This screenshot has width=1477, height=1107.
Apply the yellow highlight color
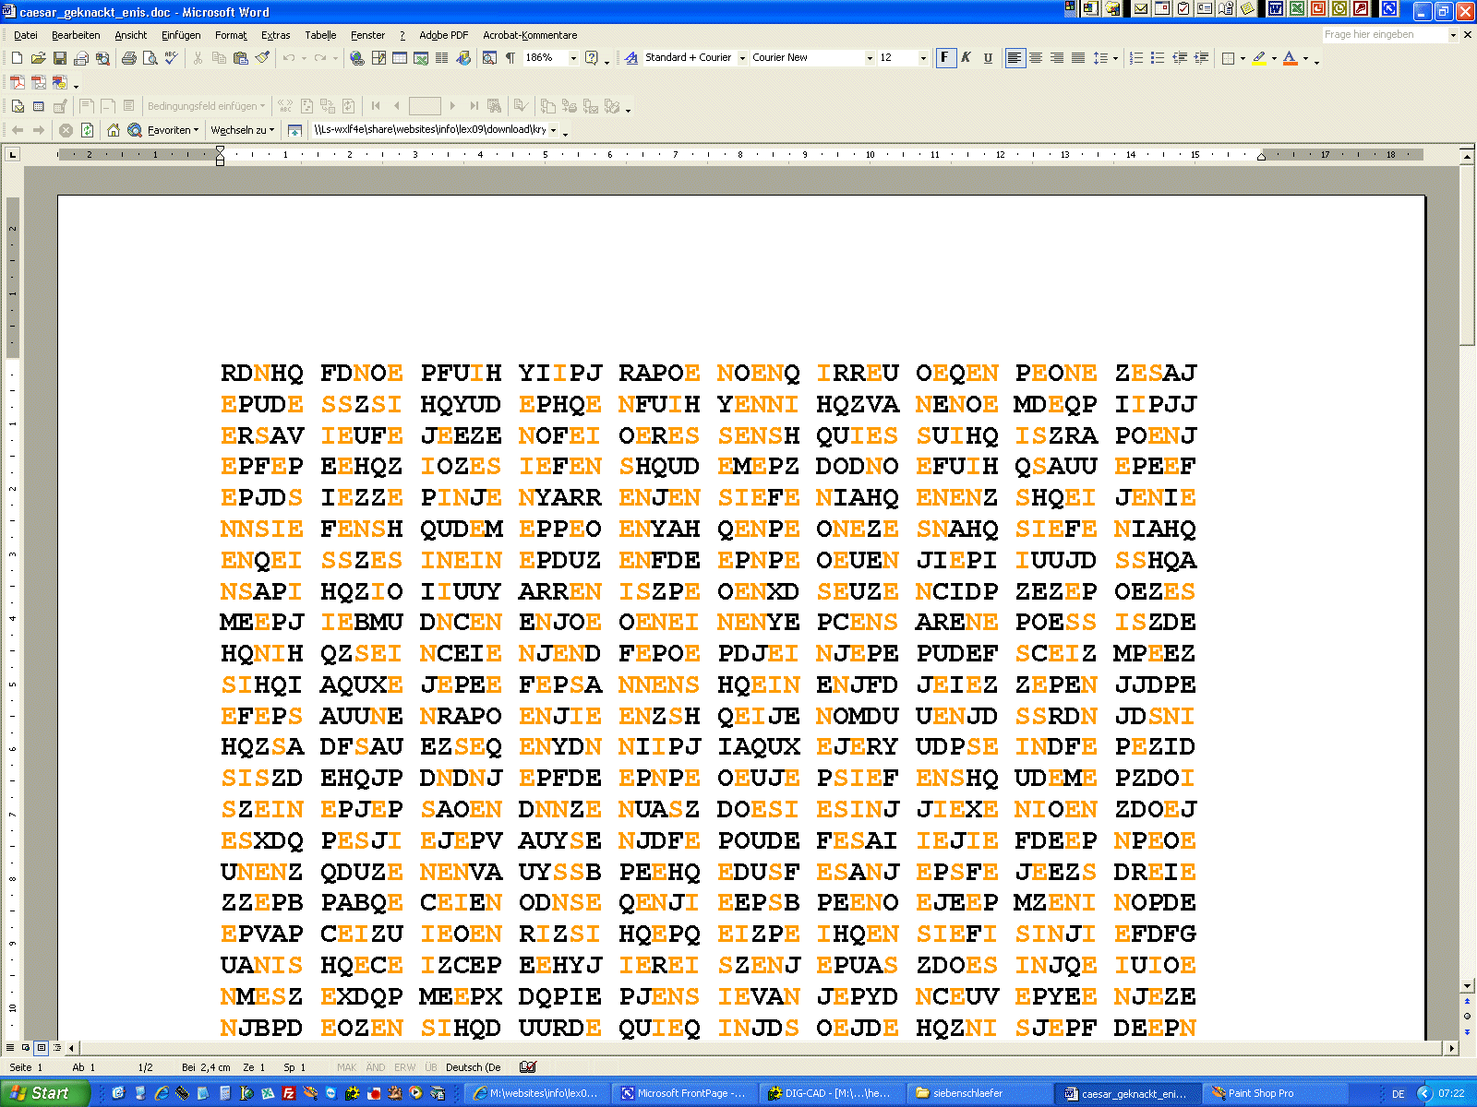click(1259, 58)
